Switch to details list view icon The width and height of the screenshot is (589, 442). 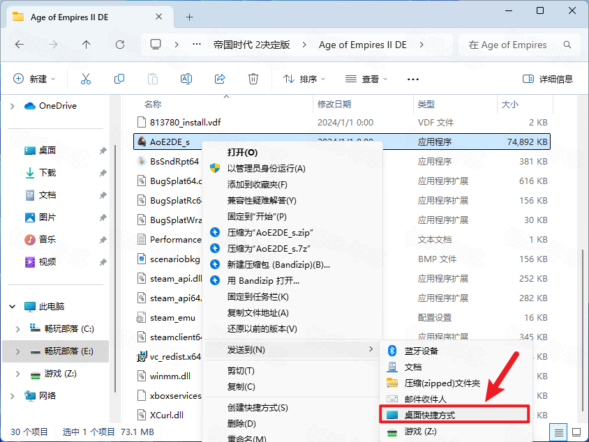(x=558, y=433)
